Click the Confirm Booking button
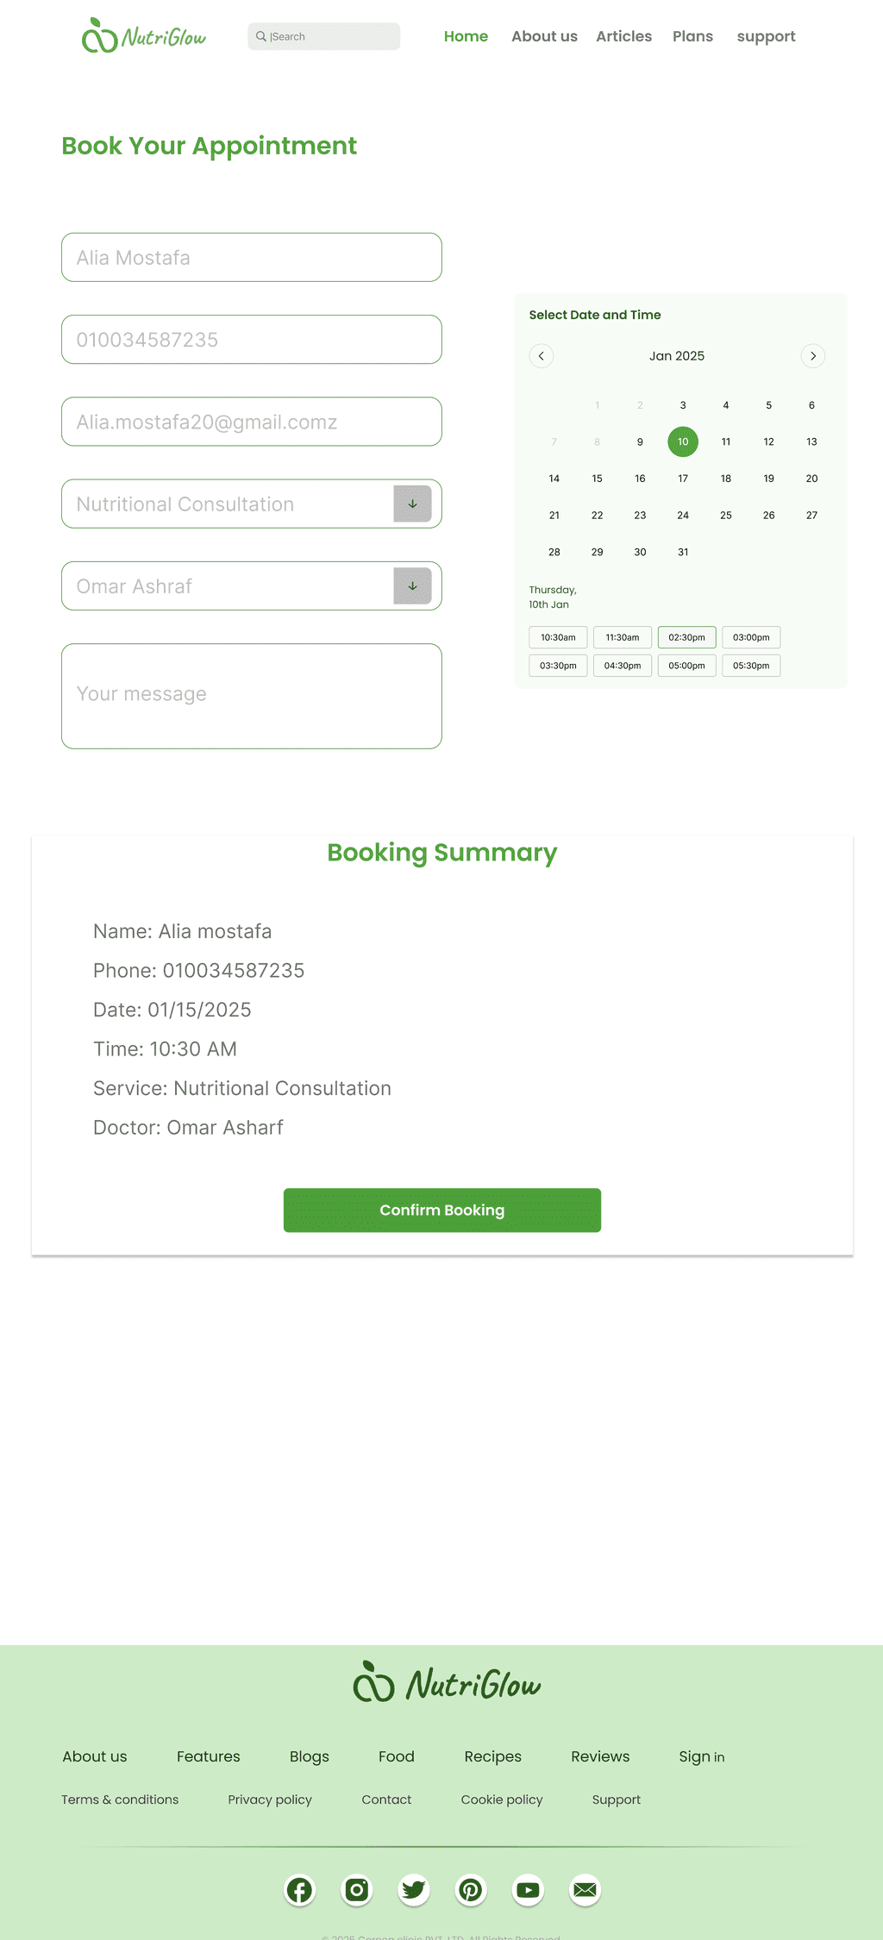This screenshot has height=1940, width=883. pyautogui.click(x=442, y=1211)
